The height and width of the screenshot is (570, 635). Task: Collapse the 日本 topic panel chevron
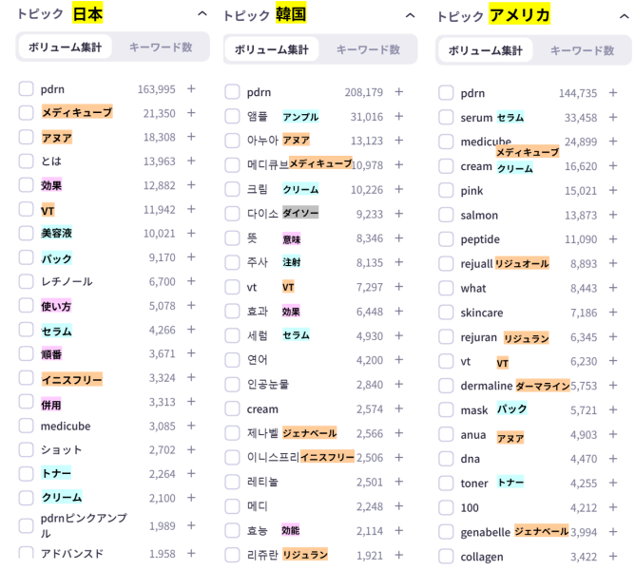coord(202,14)
